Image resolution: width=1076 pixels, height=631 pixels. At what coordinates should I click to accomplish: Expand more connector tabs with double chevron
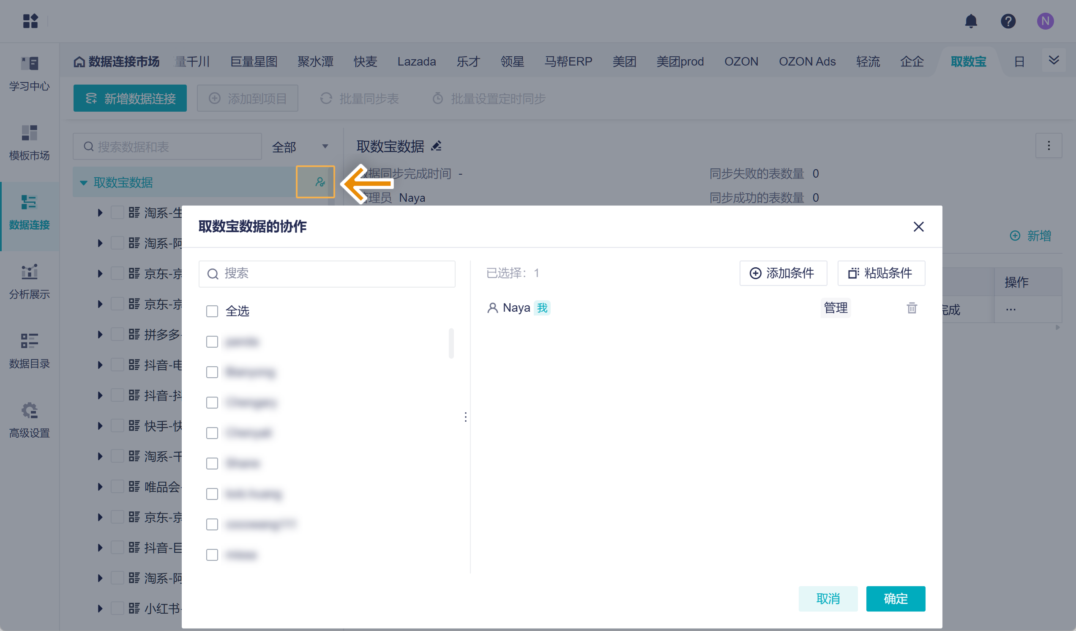click(1053, 60)
